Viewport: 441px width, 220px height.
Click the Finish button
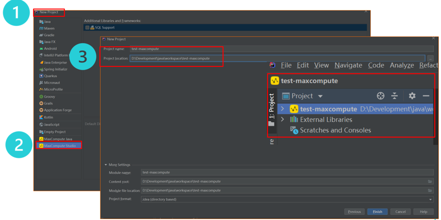(377, 212)
